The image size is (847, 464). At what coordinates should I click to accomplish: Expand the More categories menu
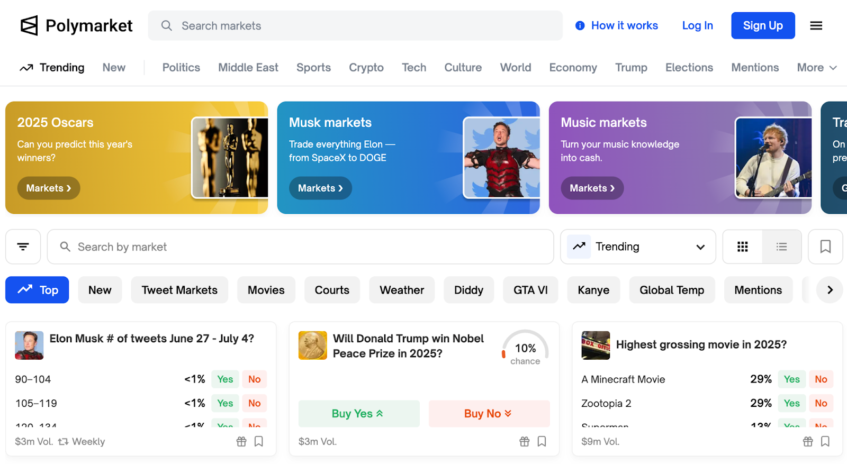tap(816, 68)
